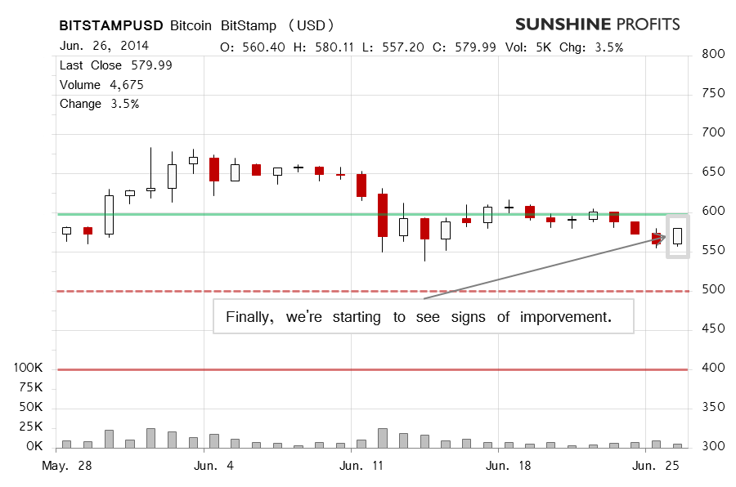Click the 75K volume axis label

tap(31, 387)
